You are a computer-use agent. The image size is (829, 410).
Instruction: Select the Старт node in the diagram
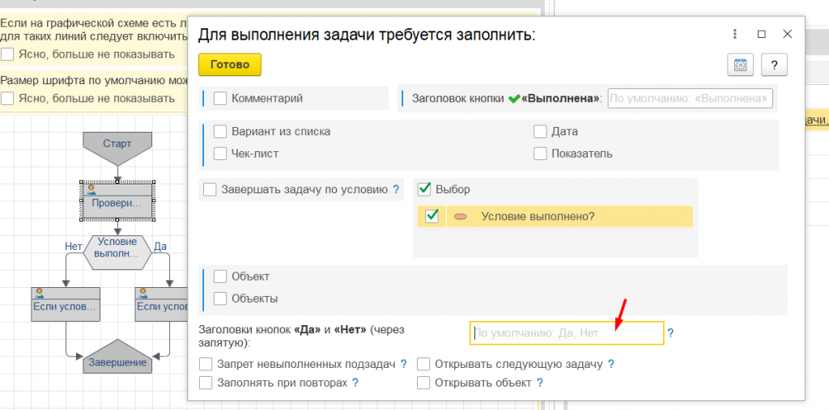click(x=117, y=147)
